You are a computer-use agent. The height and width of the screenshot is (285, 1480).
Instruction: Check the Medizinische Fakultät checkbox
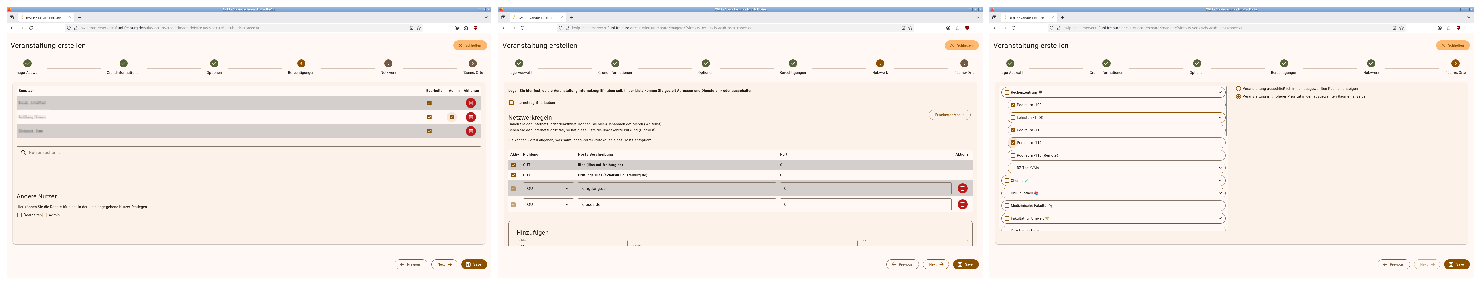click(1007, 206)
